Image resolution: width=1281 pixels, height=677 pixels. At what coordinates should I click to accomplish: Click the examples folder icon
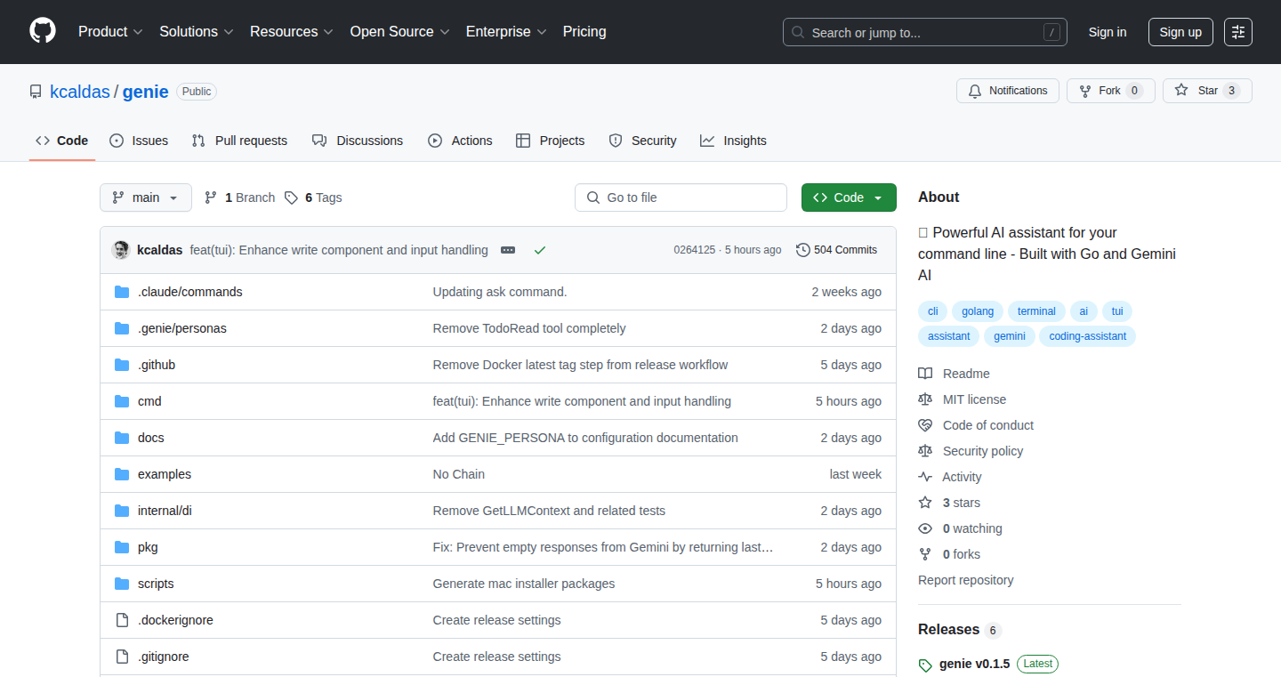(x=122, y=474)
